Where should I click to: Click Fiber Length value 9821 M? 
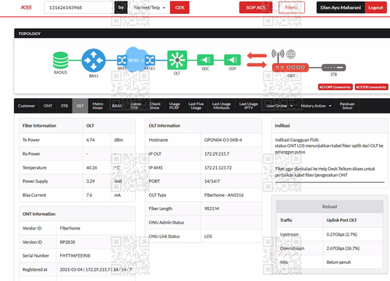click(x=211, y=209)
